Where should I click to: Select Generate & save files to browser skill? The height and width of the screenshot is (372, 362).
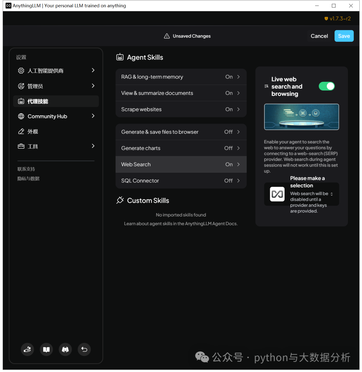pos(181,132)
